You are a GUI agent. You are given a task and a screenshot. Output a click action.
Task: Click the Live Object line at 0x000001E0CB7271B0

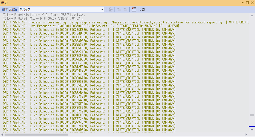point(89,52)
